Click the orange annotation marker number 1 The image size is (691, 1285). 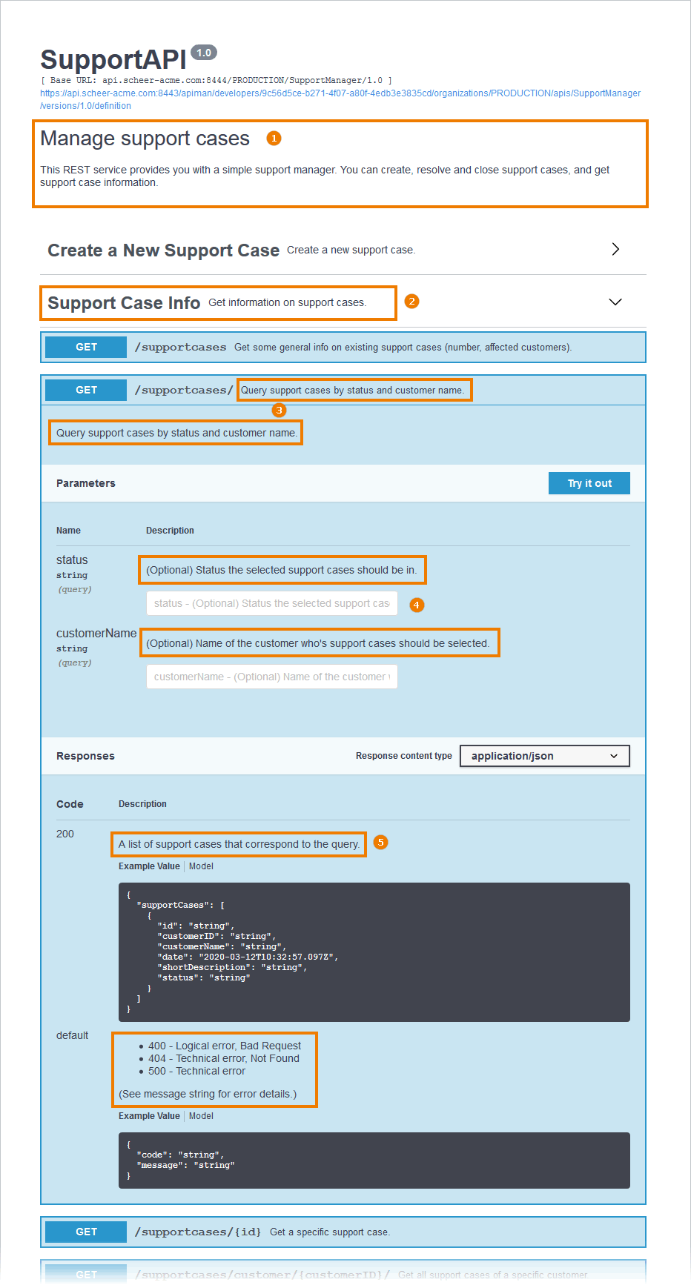274,139
